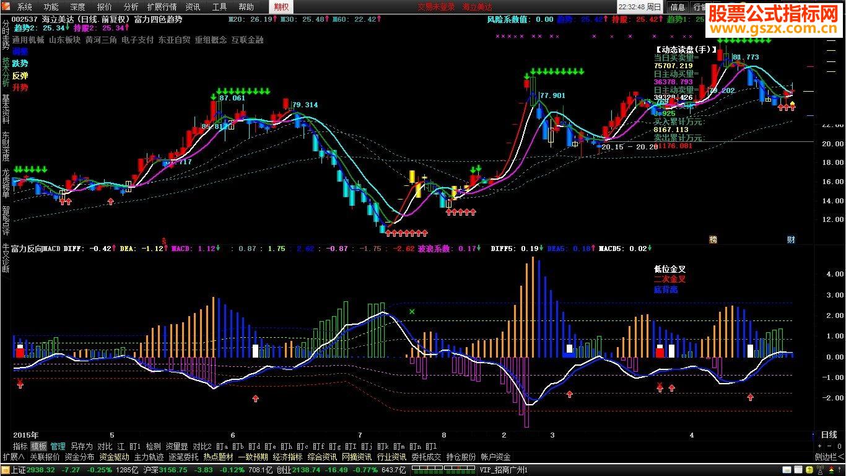The height and width of the screenshot is (476, 846).
Task: Click the 管理 button
Action: click(x=58, y=446)
